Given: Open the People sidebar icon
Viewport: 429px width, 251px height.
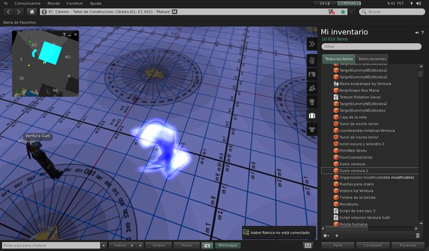Looking at the screenshot, I should [311, 88].
